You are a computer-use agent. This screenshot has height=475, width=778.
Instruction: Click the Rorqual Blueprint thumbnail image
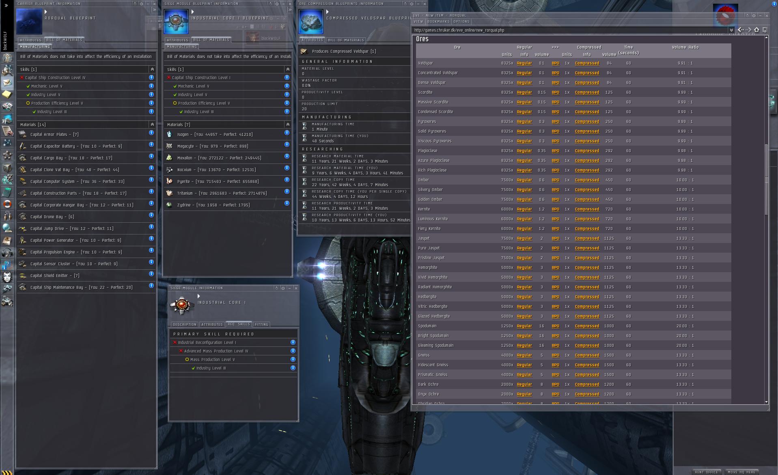29,21
